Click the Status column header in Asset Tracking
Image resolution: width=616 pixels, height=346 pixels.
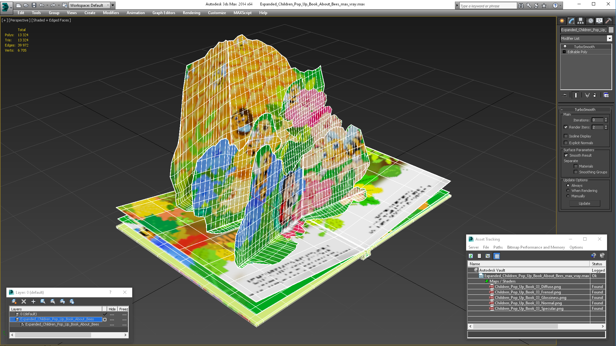coord(597,264)
